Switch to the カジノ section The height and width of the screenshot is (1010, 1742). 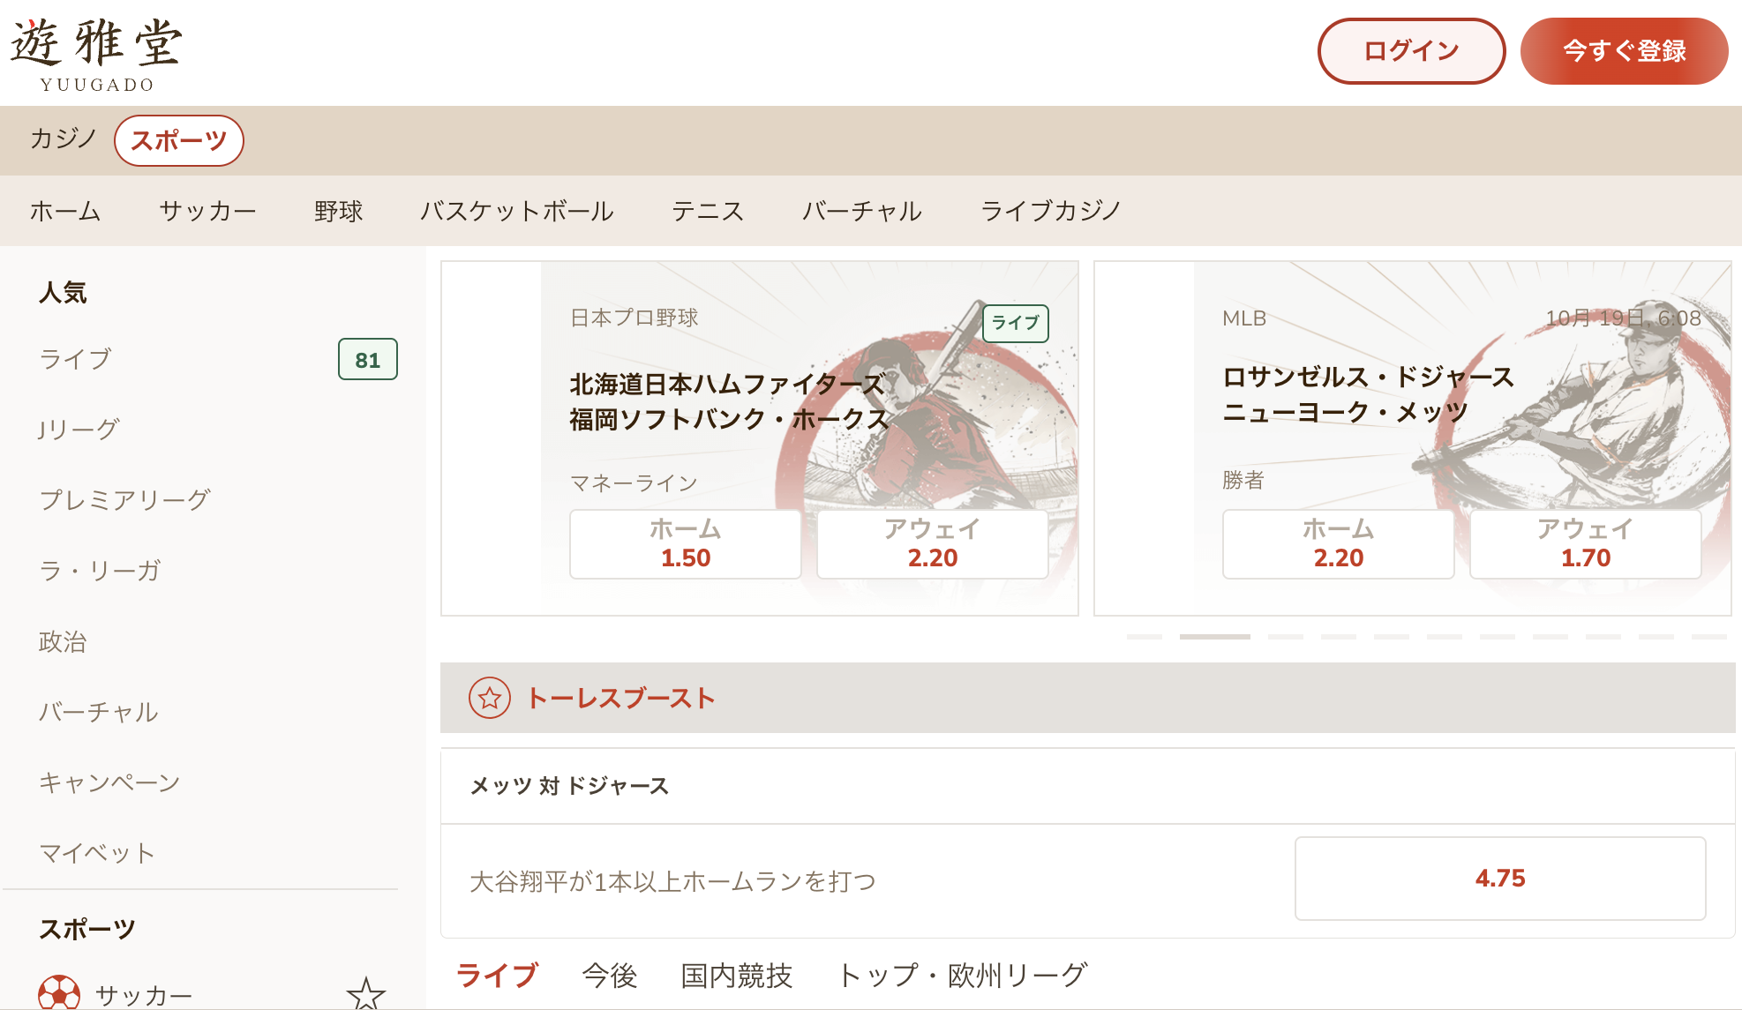tap(63, 139)
